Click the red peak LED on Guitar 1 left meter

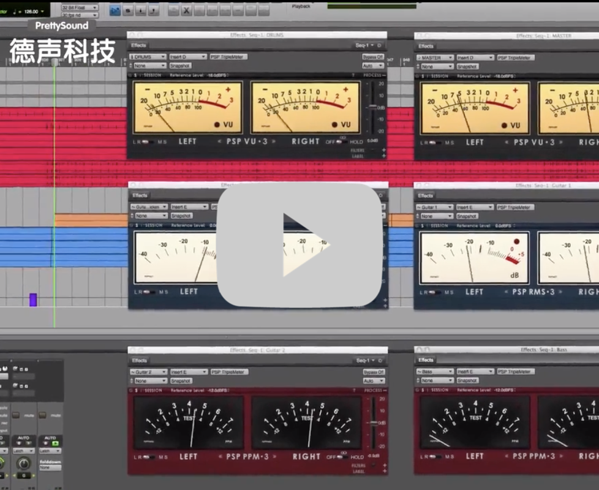coord(516,241)
